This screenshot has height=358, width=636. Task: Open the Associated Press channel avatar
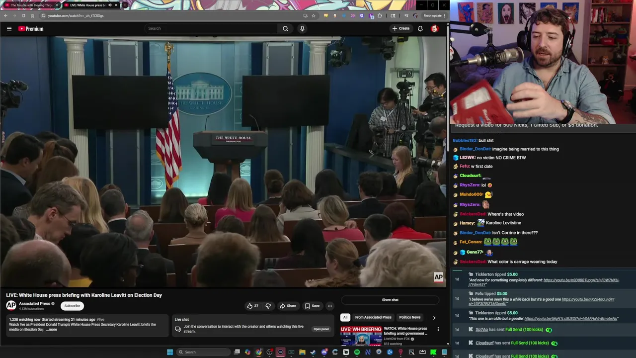[11, 305]
